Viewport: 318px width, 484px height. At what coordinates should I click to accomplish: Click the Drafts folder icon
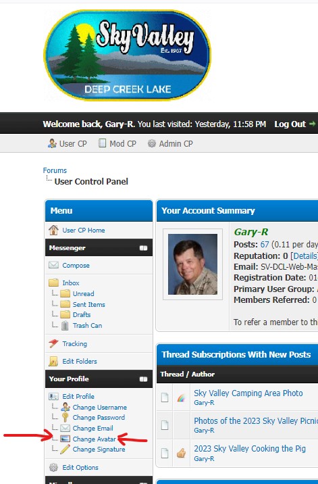65,314
